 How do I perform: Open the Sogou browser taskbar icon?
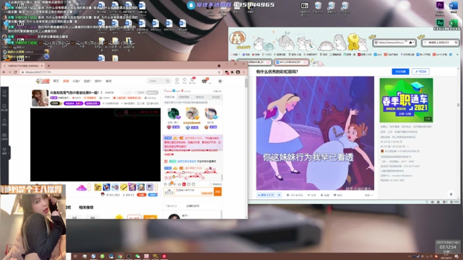pos(93,256)
